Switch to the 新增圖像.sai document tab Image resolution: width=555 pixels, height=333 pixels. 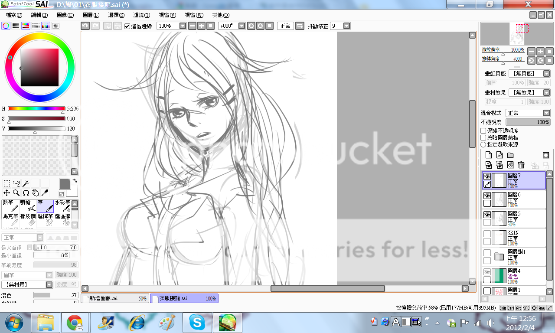pos(115,299)
